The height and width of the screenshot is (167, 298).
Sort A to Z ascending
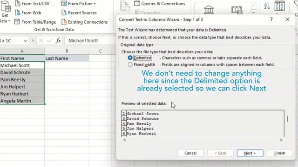coord(267,6)
